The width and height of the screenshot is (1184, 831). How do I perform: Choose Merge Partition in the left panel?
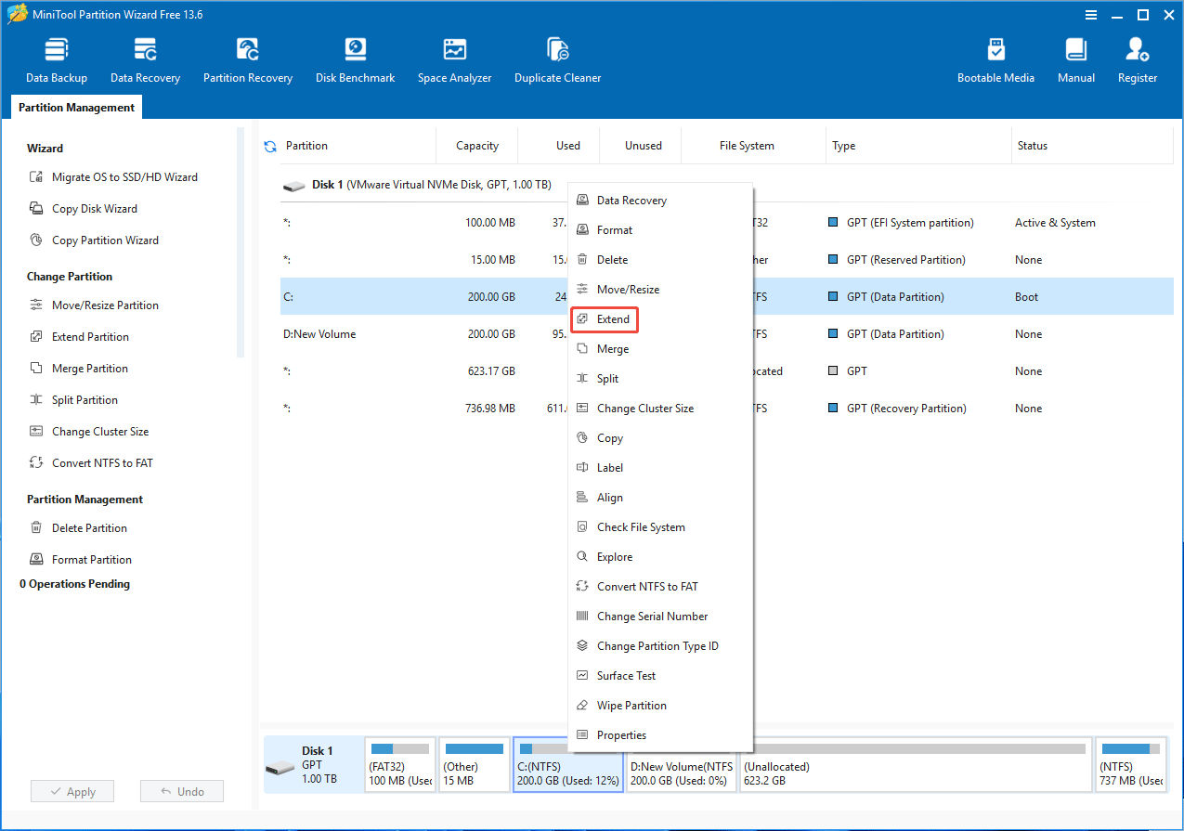[79, 369]
